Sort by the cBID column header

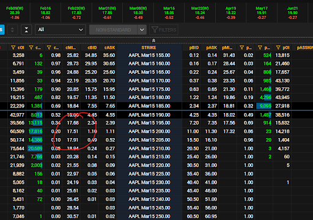click(x=92, y=48)
